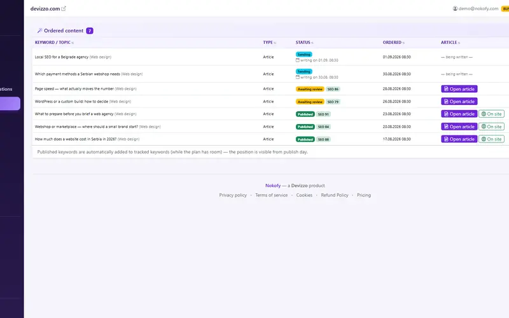This screenshot has height=318, width=509.
Task: Click Published badge in SEO 91 row
Action: [x=305, y=114]
